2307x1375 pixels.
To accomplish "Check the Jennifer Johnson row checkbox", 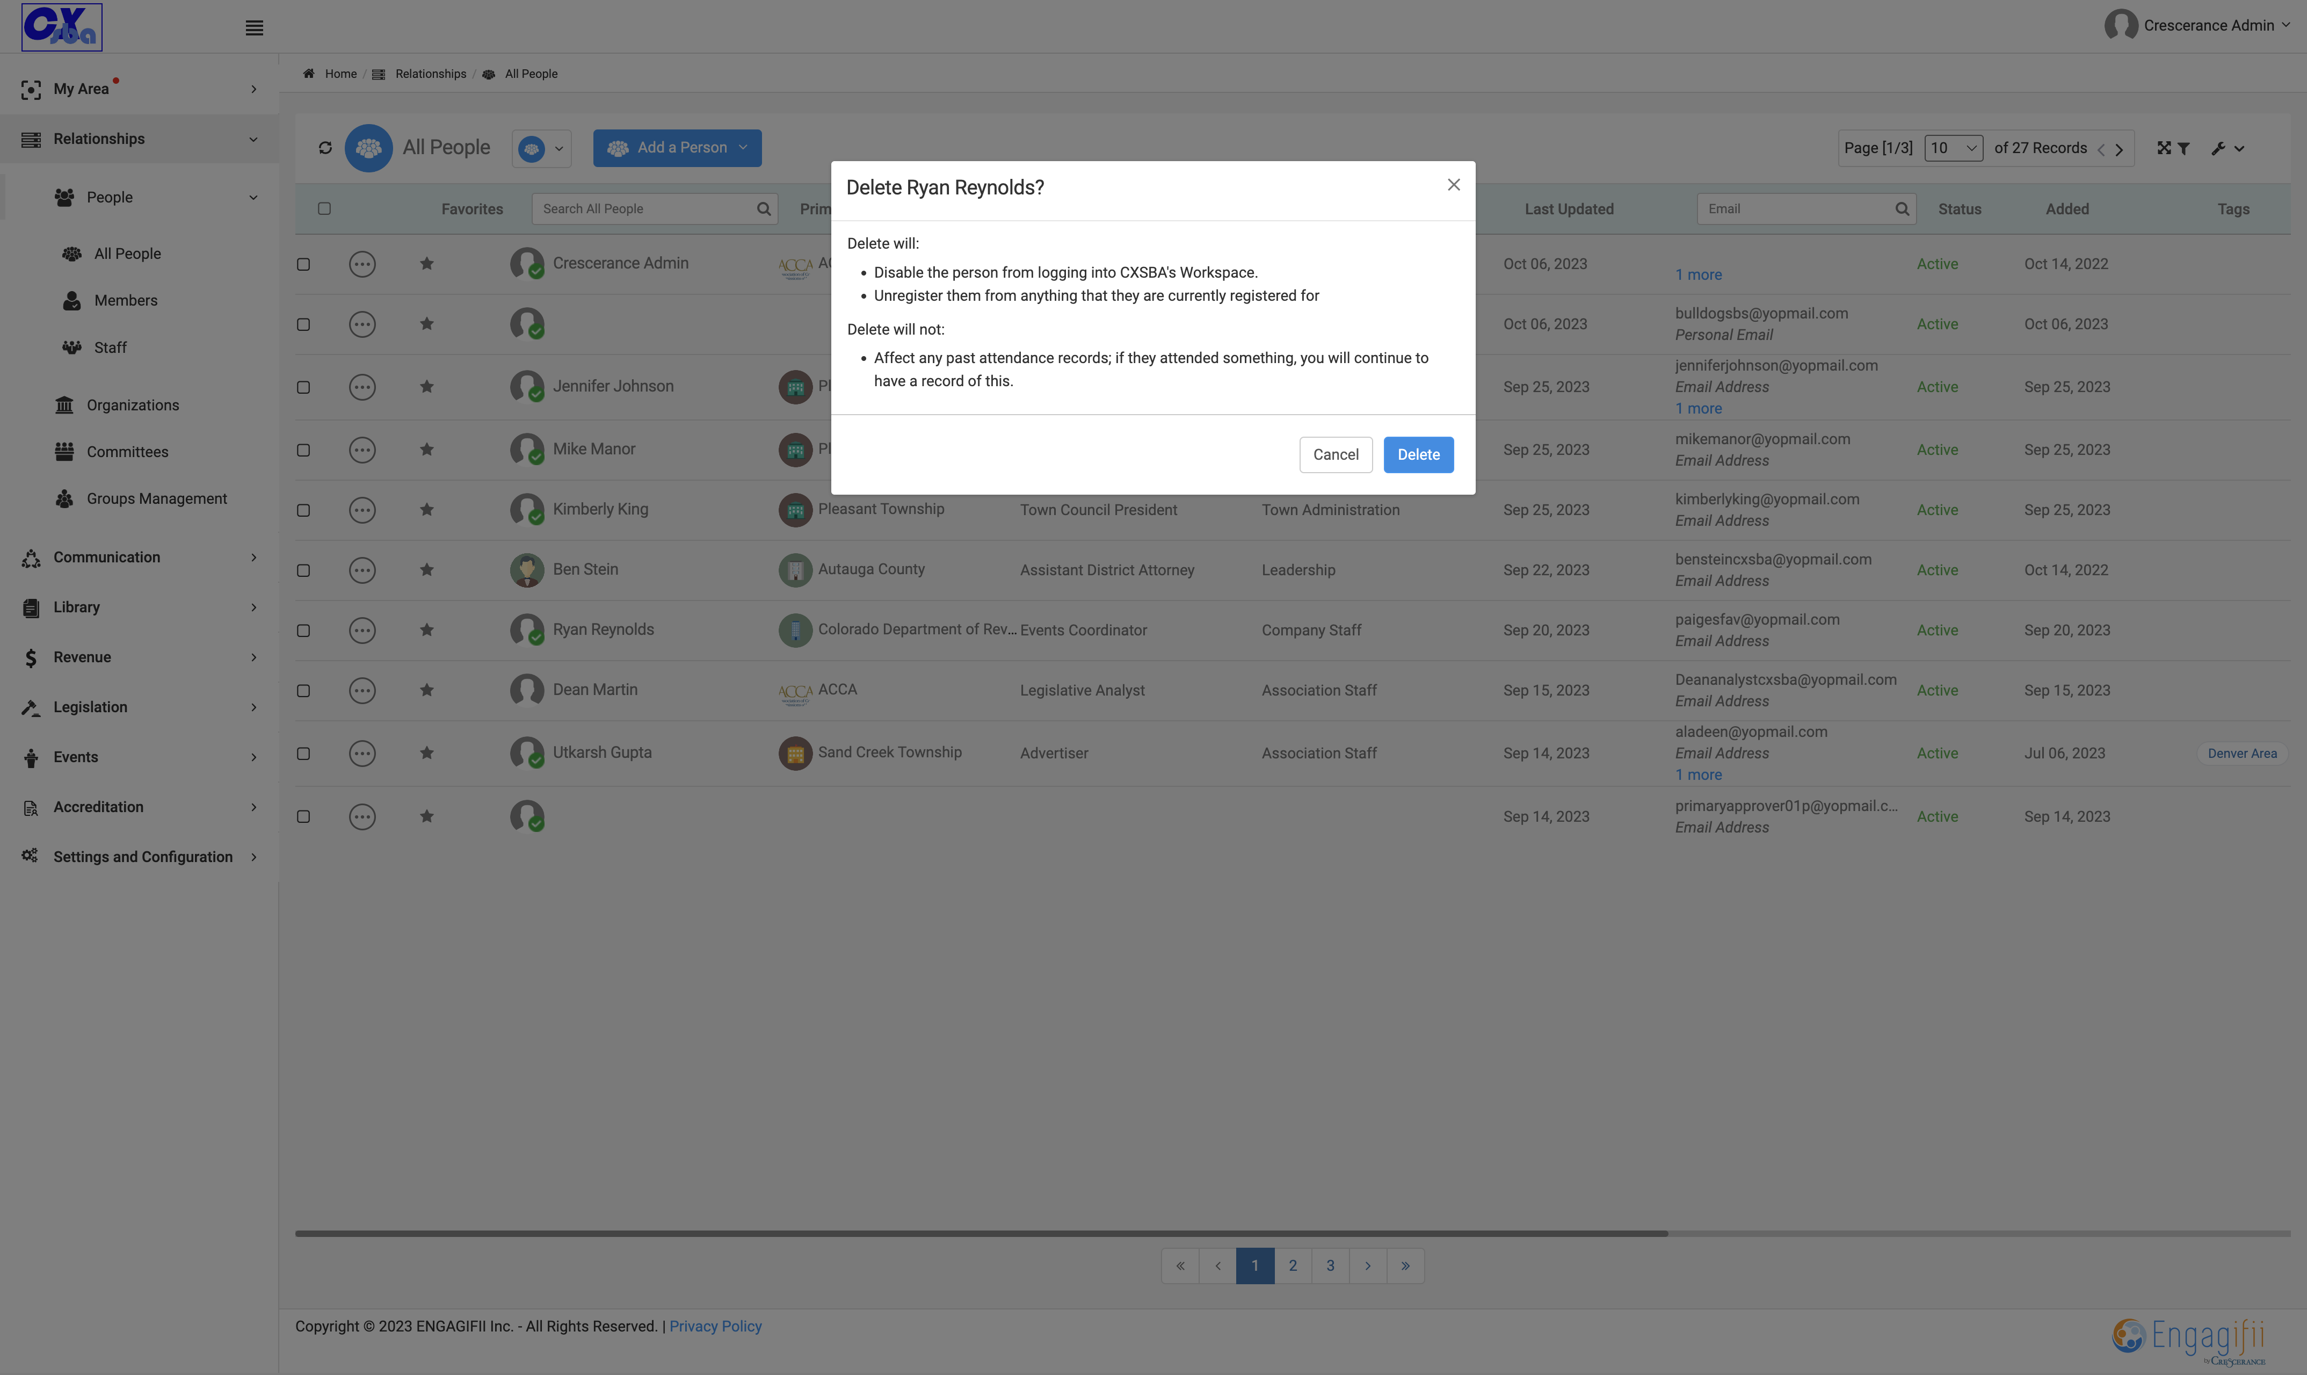I will point(303,388).
